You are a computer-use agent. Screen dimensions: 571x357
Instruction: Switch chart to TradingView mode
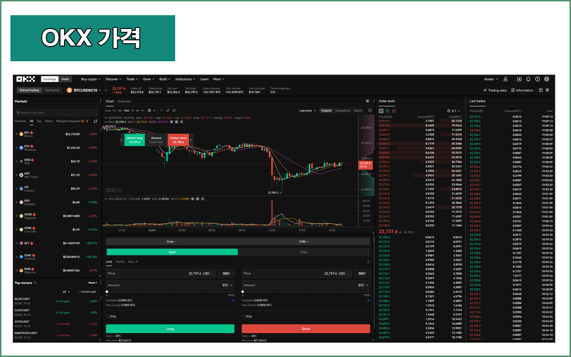click(342, 111)
